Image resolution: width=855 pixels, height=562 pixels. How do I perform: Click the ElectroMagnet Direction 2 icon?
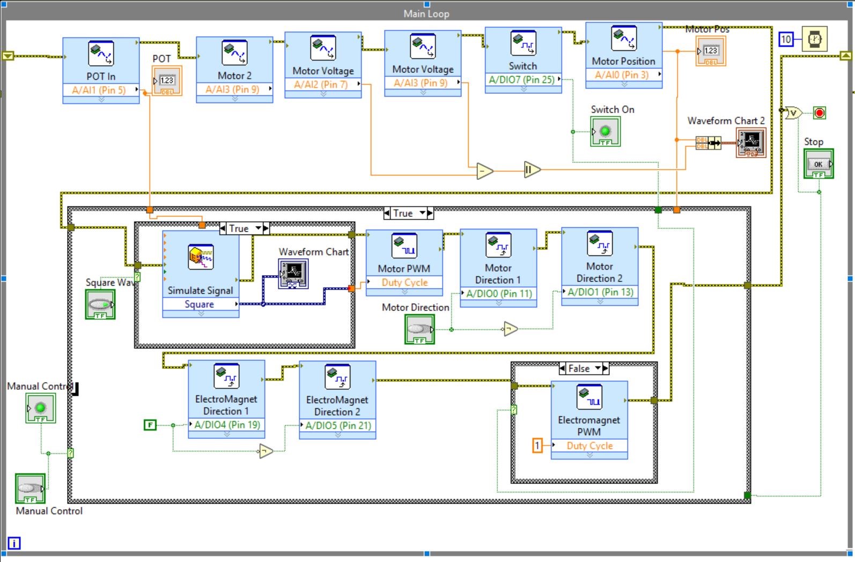tap(337, 377)
